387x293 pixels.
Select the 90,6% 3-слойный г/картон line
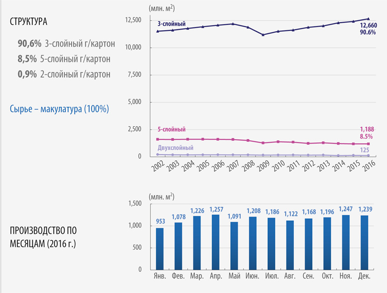tap(66, 43)
